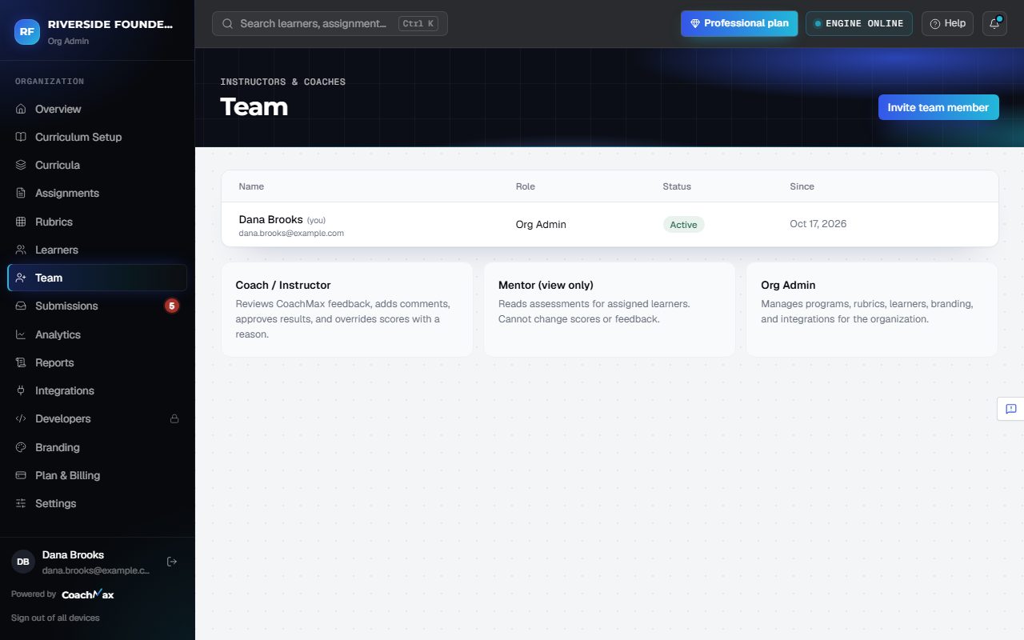Click the Developers code brackets icon

pyautogui.click(x=21, y=418)
